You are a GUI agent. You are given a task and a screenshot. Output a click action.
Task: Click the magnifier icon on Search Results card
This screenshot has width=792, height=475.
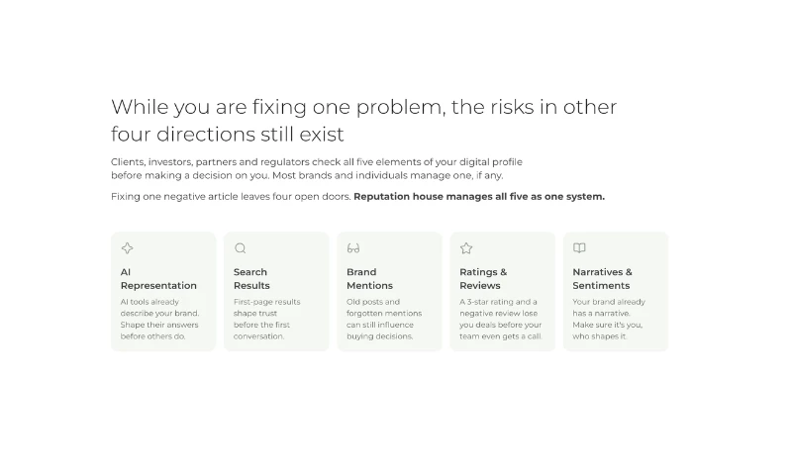click(x=241, y=247)
